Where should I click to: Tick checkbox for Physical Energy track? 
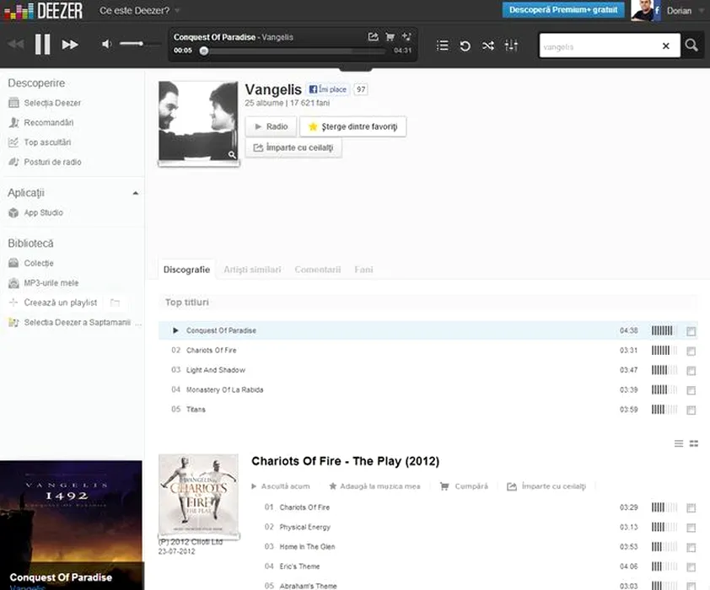click(691, 528)
